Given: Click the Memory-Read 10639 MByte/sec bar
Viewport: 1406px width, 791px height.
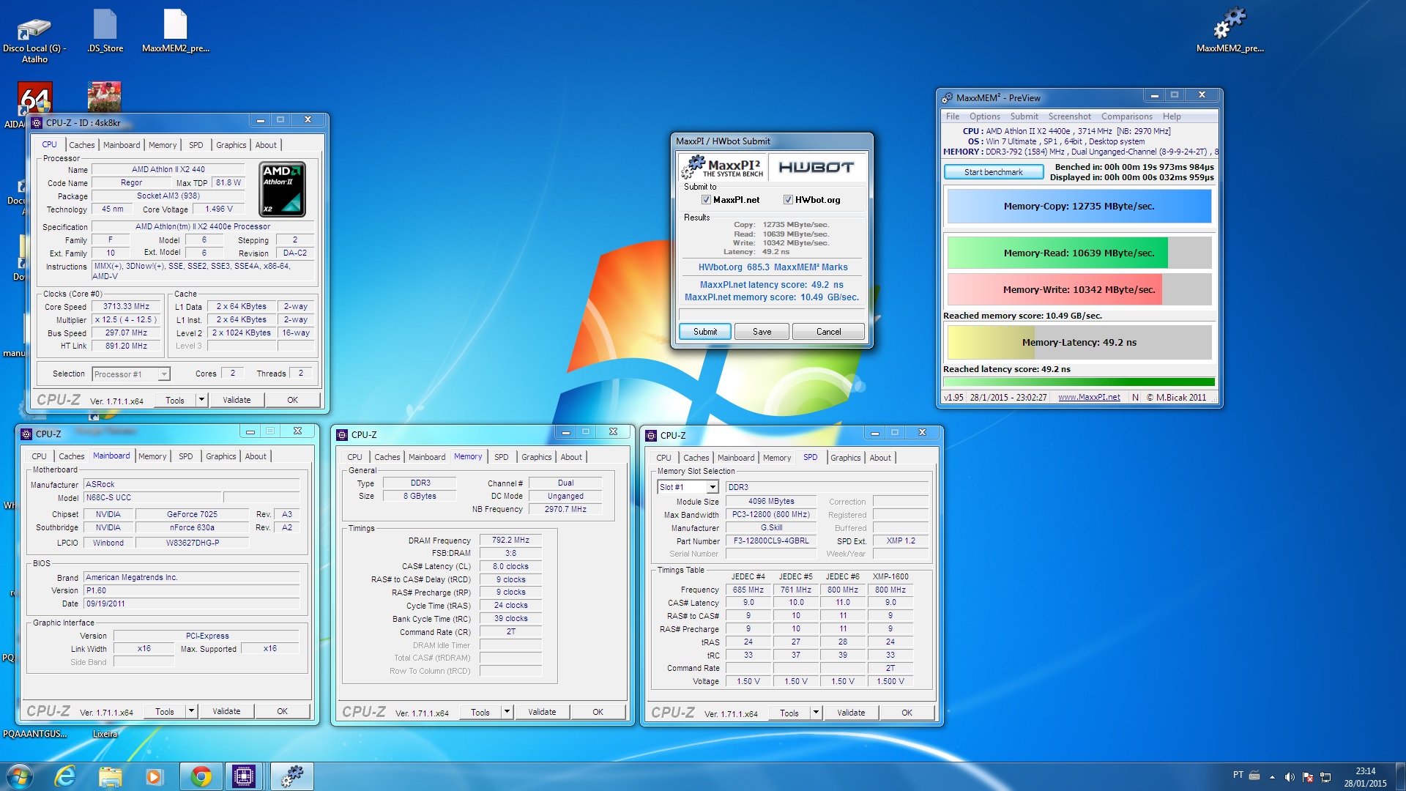Looking at the screenshot, I should click(1079, 253).
